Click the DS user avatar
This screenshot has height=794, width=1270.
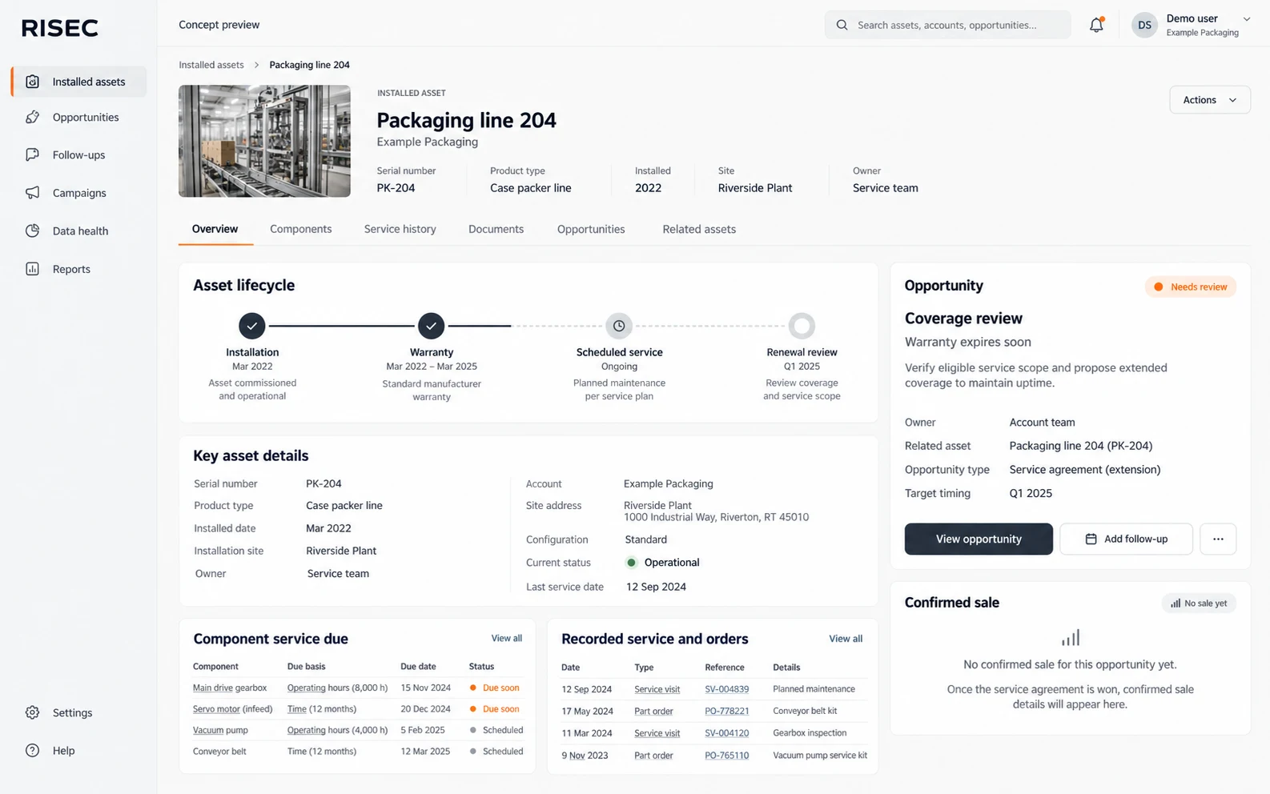click(1144, 25)
